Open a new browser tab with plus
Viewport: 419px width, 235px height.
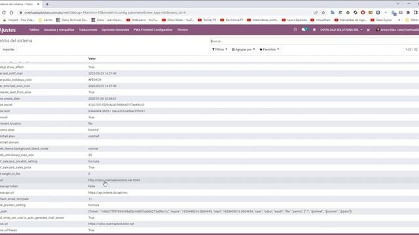(47, 4)
